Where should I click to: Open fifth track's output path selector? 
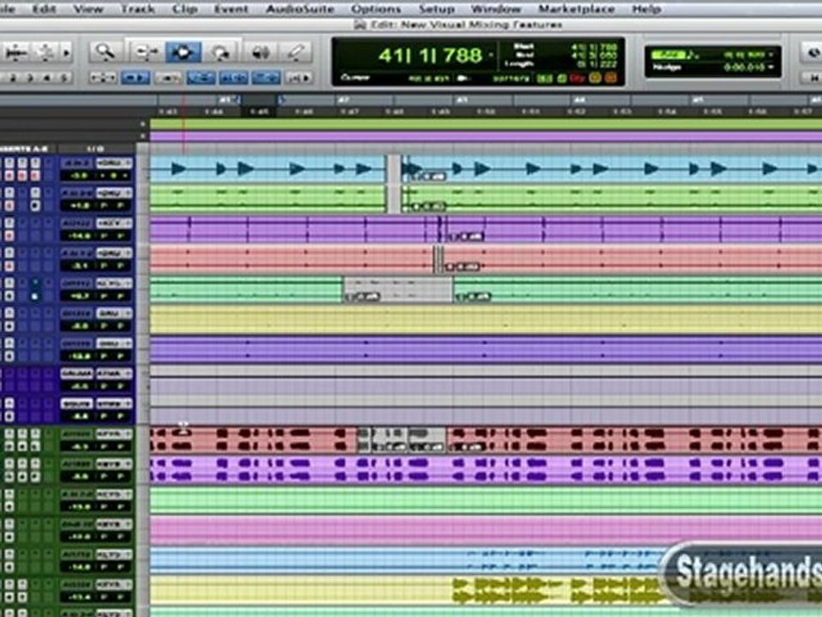[x=114, y=284]
